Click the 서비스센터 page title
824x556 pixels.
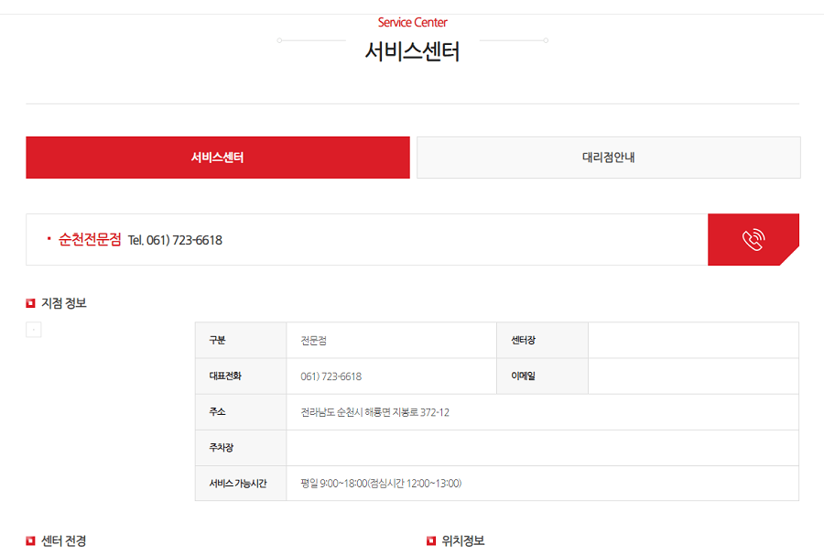tap(411, 52)
